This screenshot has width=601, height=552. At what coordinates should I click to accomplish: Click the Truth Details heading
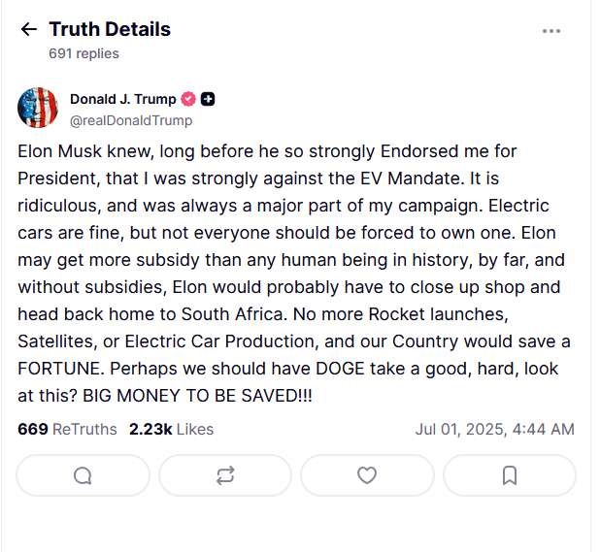pos(110,29)
